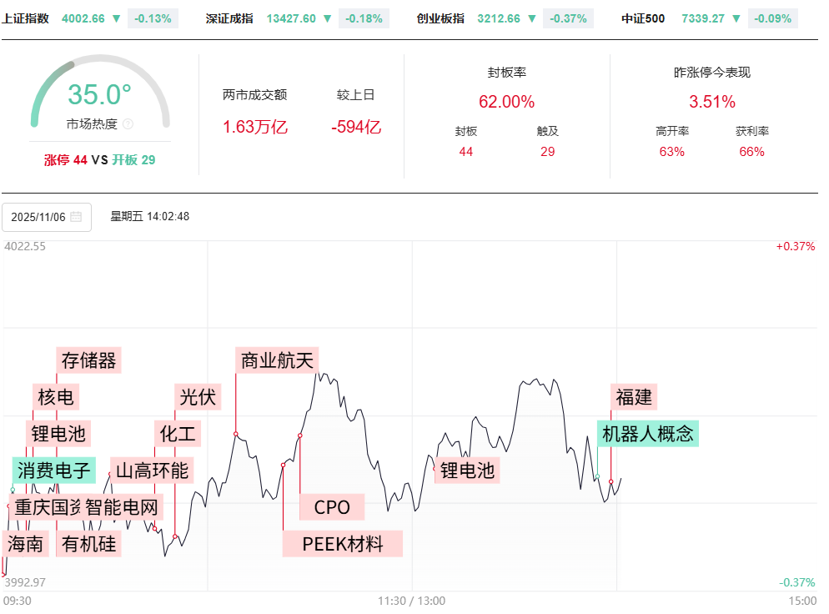Screen dimensions: 829x614
Task: Open the 上证指数 index quote
Action: click(26, 18)
